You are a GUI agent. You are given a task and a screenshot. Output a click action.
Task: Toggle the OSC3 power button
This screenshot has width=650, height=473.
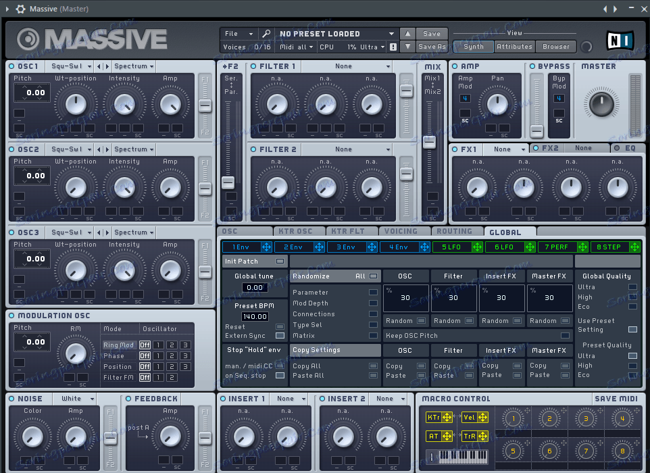(x=11, y=232)
